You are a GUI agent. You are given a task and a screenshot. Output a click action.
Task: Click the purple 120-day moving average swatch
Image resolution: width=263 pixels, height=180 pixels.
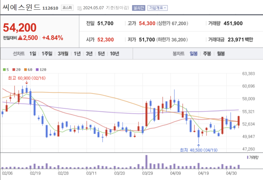click(37, 70)
